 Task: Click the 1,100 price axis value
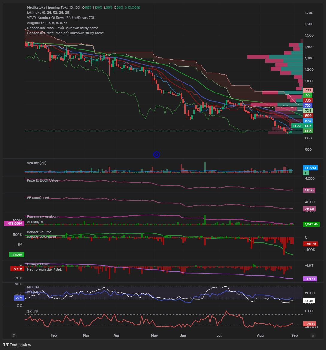[309, 81]
